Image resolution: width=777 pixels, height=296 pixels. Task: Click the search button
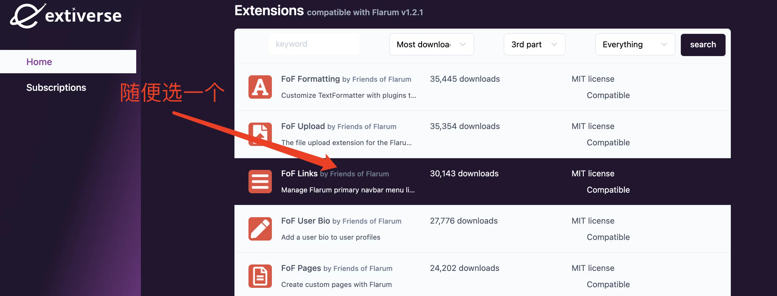pos(703,45)
